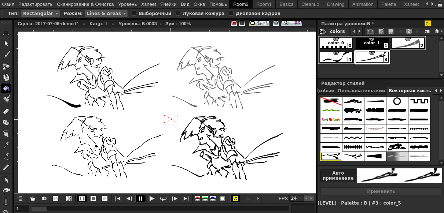Open the Уровень menu
This screenshot has height=213, width=444.
pyautogui.click(x=128, y=4)
